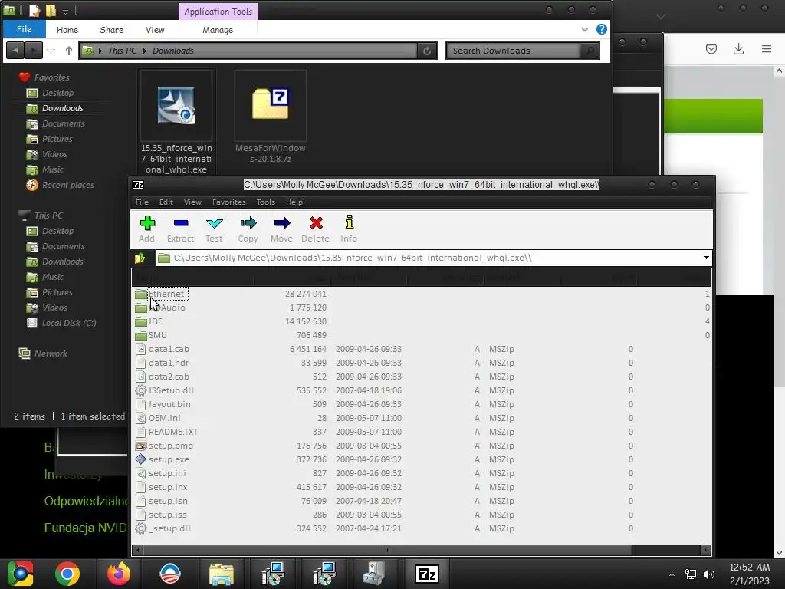Image resolution: width=785 pixels, height=589 pixels.
Task: Run the Test archive tool
Action: 215,229
